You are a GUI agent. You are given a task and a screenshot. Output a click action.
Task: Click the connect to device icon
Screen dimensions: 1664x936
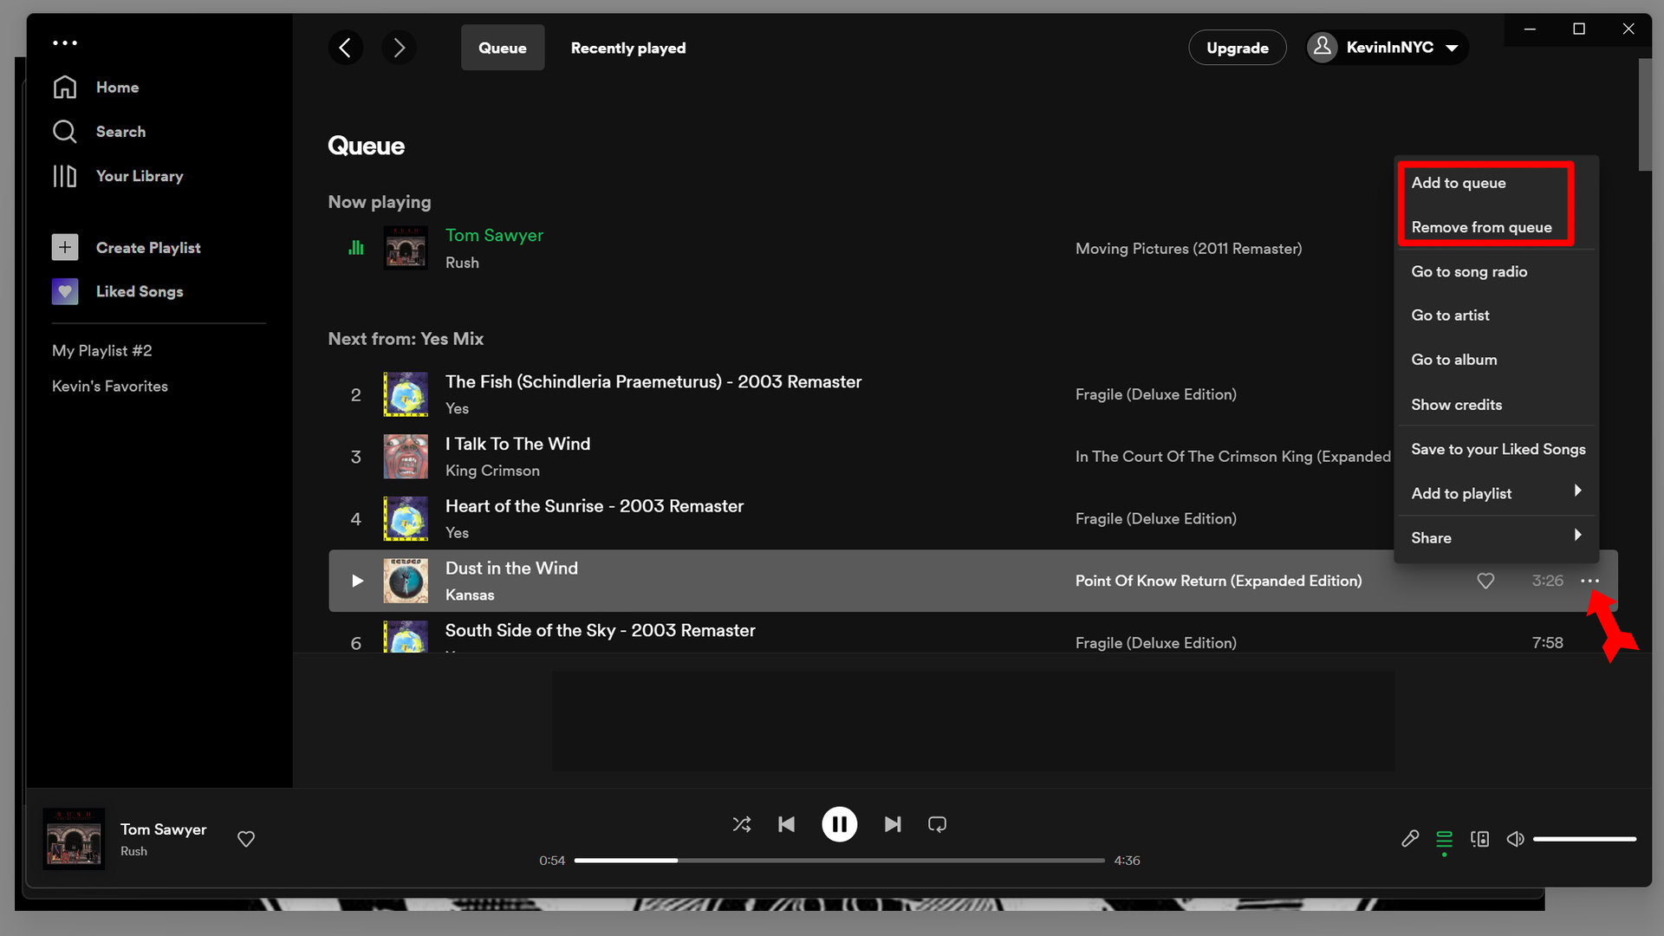coord(1479,838)
